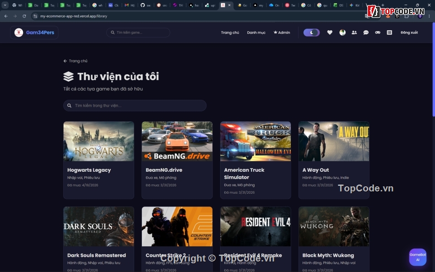This screenshot has height=272, width=435.
Task: Open the tab search dropdown arrow
Action: click(x=5, y=5)
